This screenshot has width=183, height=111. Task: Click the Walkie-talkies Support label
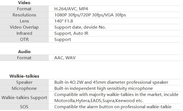coord(24,98)
